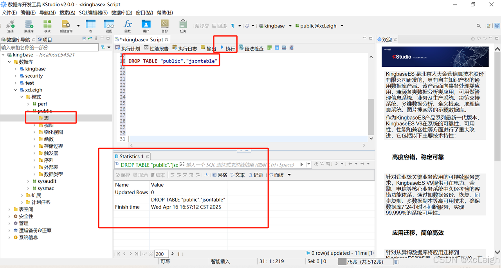Toggle the 面板 panel button
501x268 pixels.
click(x=276, y=175)
